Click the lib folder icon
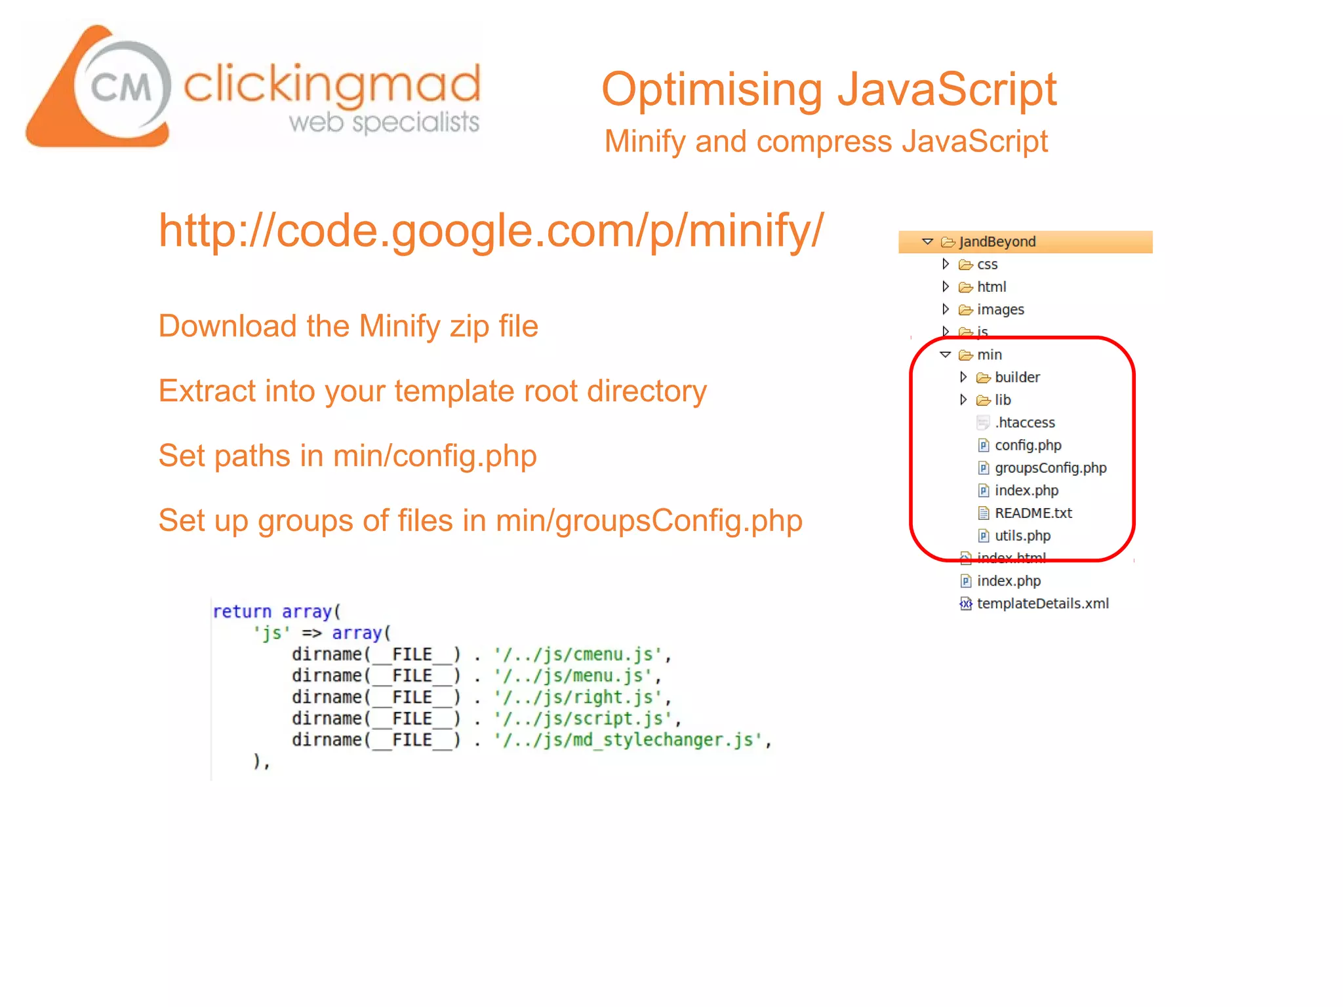Image resolution: width=1343 pixels, height=1007 pixels. tap(984, 400)
